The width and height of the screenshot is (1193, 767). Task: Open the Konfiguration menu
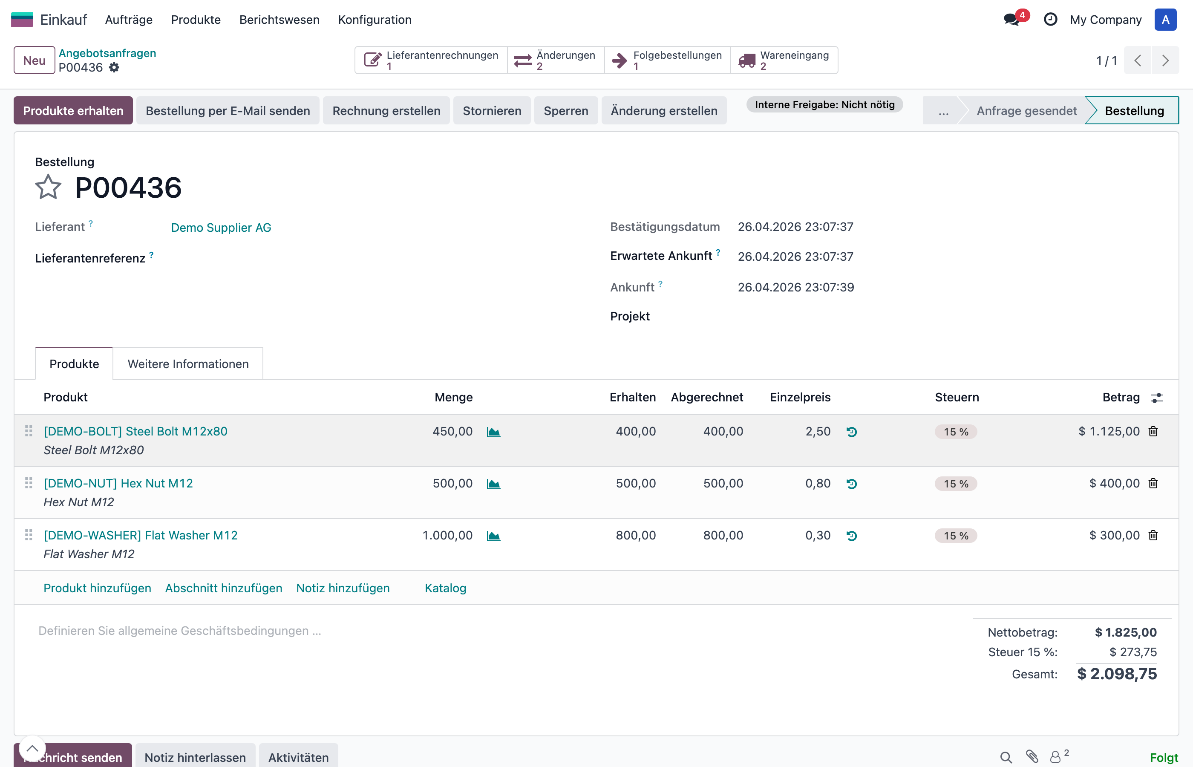click(375, 20)
